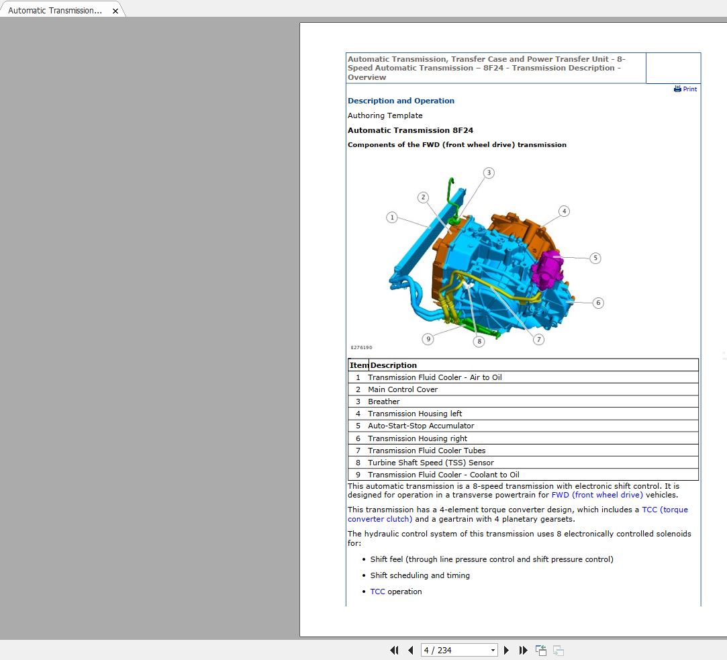
Task: Click the 'Main Control Cover' table row
Action: (x=523, y=389)
